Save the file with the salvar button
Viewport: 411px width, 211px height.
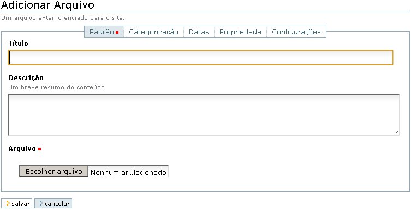(17, 203)
